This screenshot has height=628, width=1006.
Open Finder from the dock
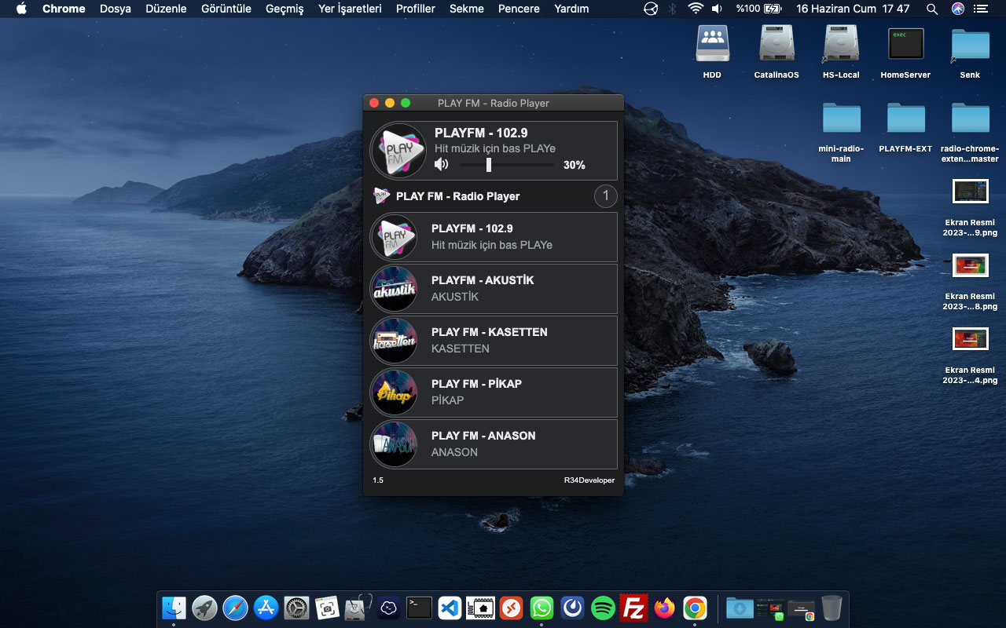point(174,608)
